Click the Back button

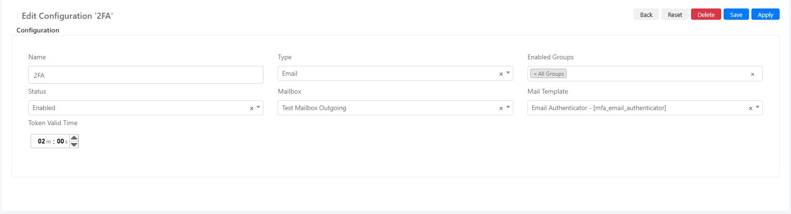(646, 15)
